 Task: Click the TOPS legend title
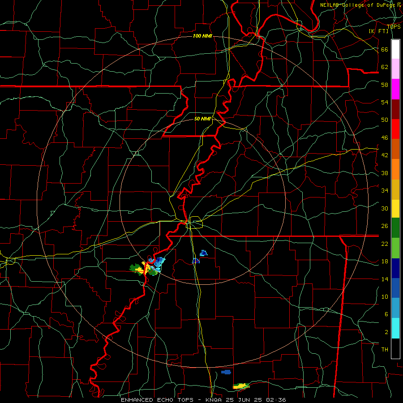pos(394,27)
